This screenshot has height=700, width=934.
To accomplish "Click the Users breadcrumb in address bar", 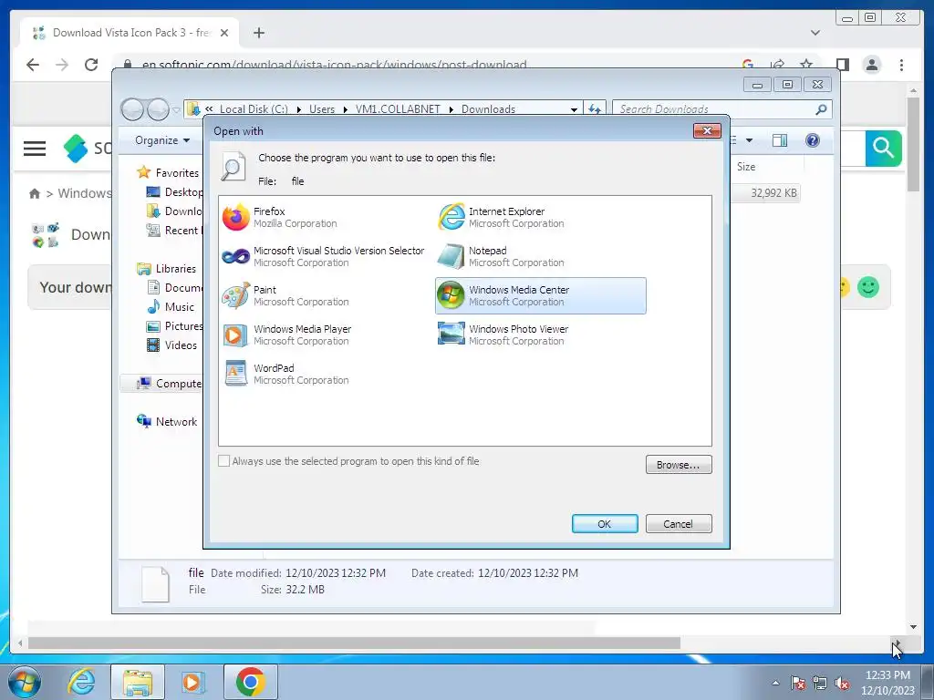I will pos(322,109).
